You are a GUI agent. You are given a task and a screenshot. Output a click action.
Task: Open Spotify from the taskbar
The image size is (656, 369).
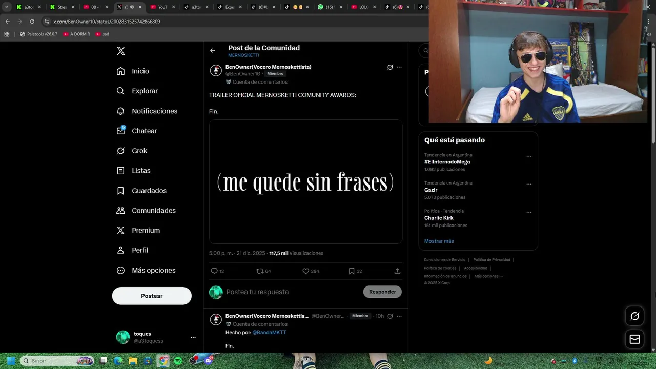178,361
